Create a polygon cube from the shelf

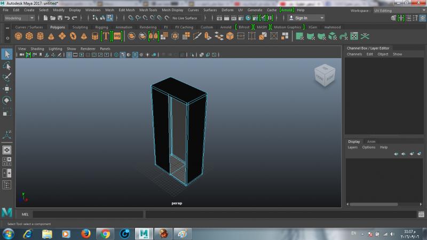pyautogui.click(x=29, y=36)
